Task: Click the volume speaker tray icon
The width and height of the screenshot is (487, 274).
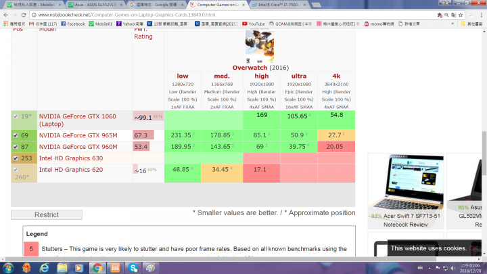Action: pos(453,268)
